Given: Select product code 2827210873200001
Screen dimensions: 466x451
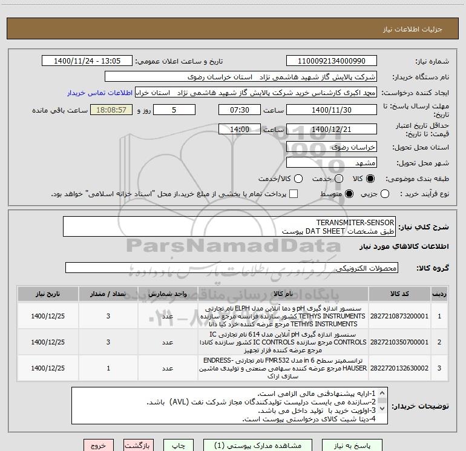Looking at the screenshot, I should [399, 316].
